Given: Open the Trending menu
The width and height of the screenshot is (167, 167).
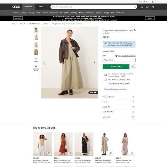Looking at the screenshot, I should coord(31,13).
